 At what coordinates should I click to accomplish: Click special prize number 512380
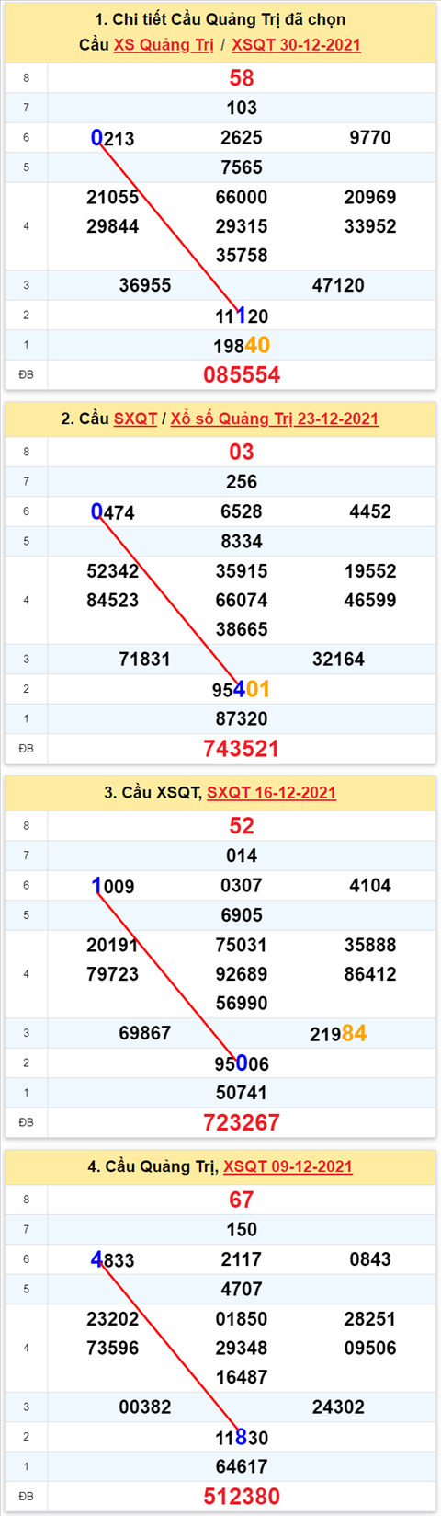[x=242, y=1497]
